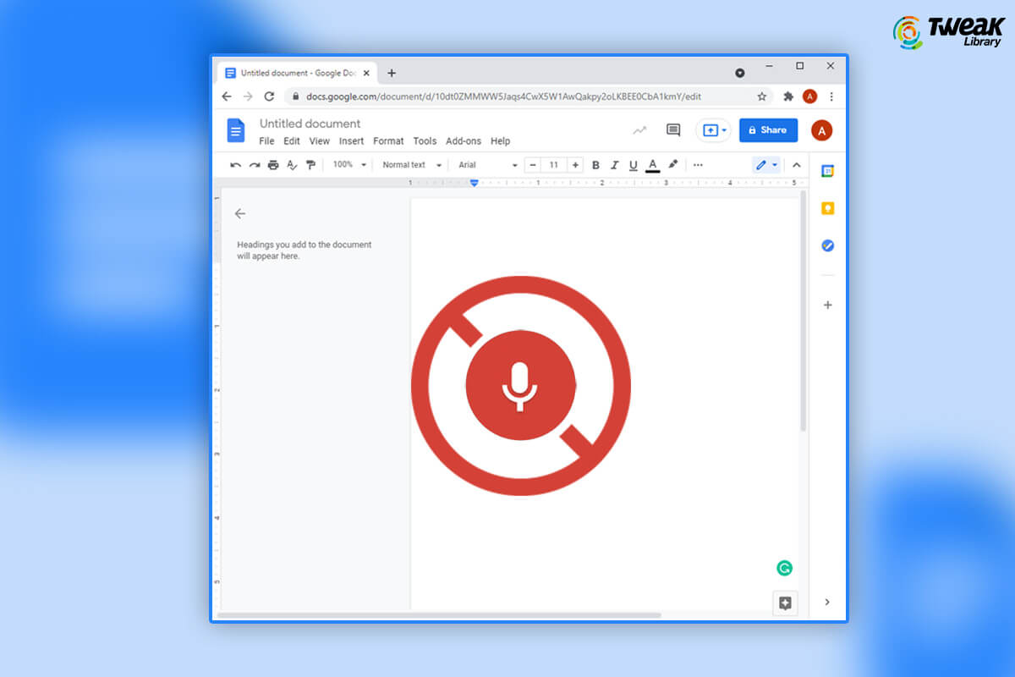The height and width of the screenshot is (677, 1015).
Task: Open the Text color picker
Action: coord(652,164)
